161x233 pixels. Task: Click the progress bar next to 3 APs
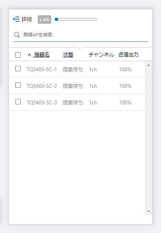(x=76, y=20)
